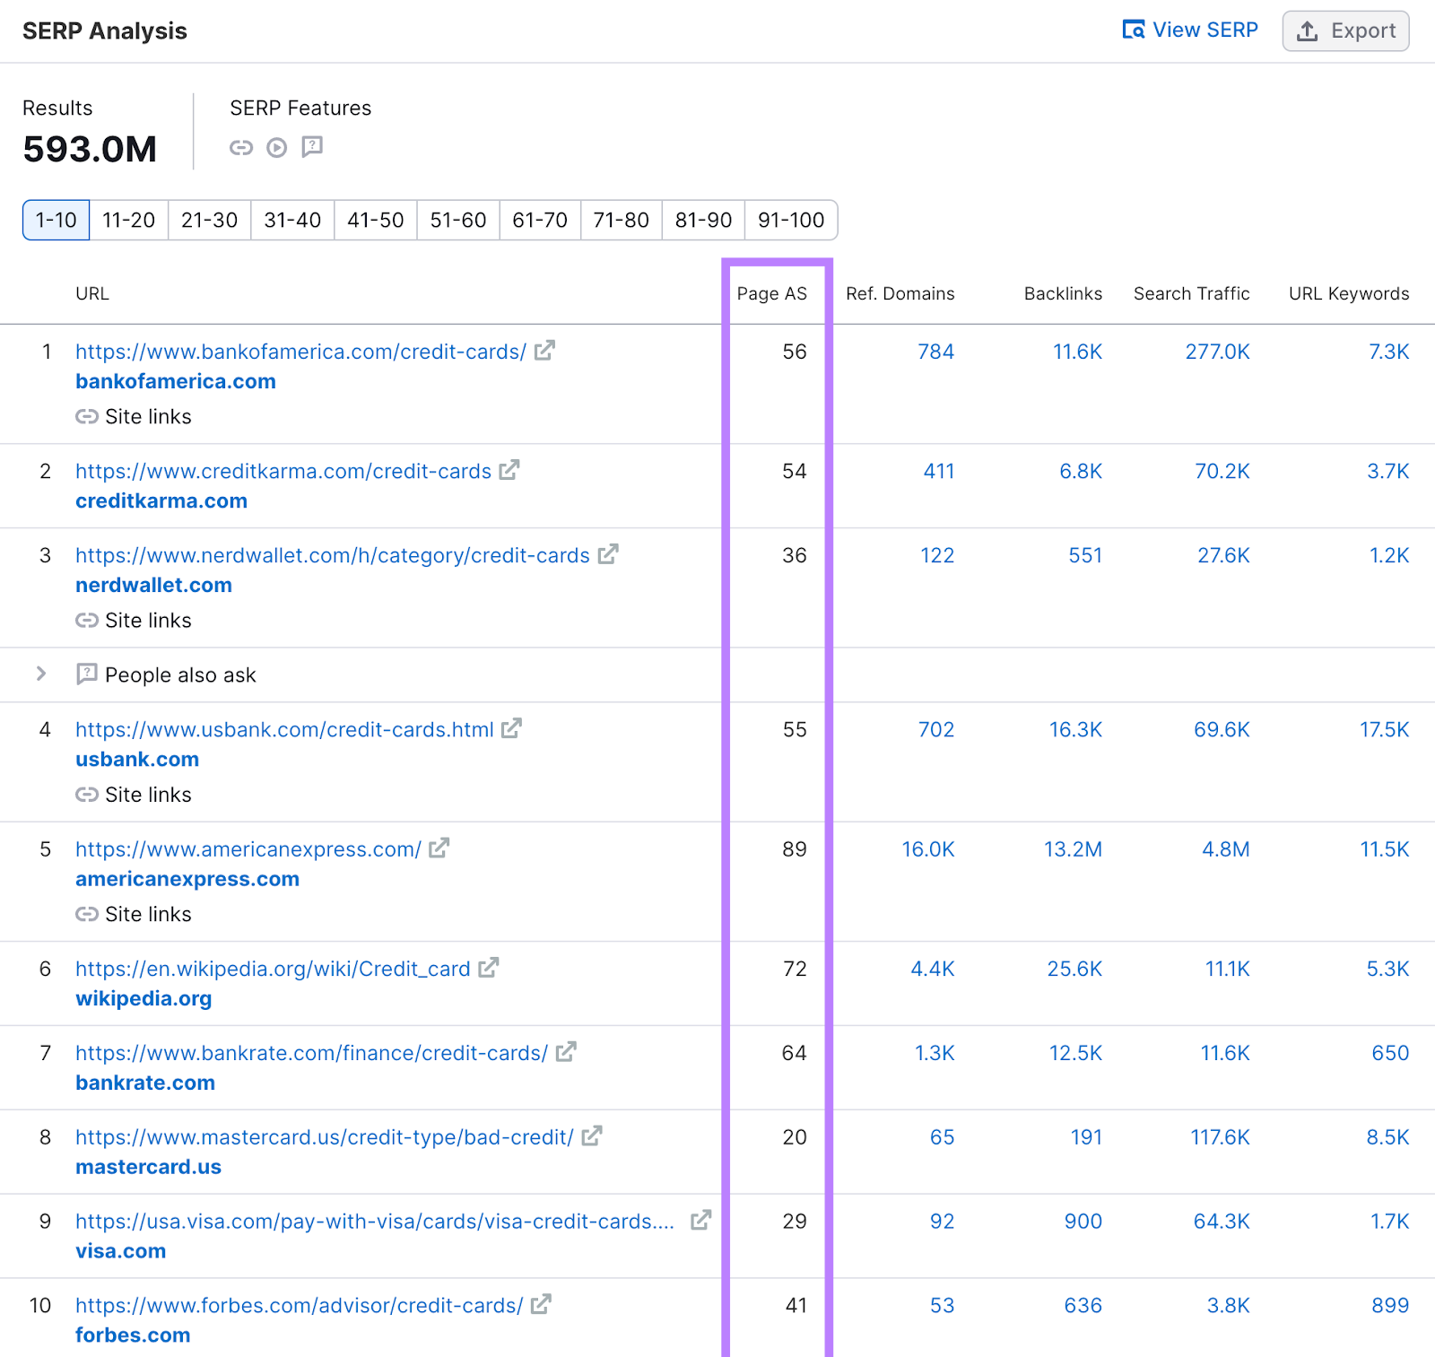Image resolution: width=1435 pixels, height=1357 pixels.
Task: Open the usbank.com credit-cards.html URL
Action: point(284,729)
